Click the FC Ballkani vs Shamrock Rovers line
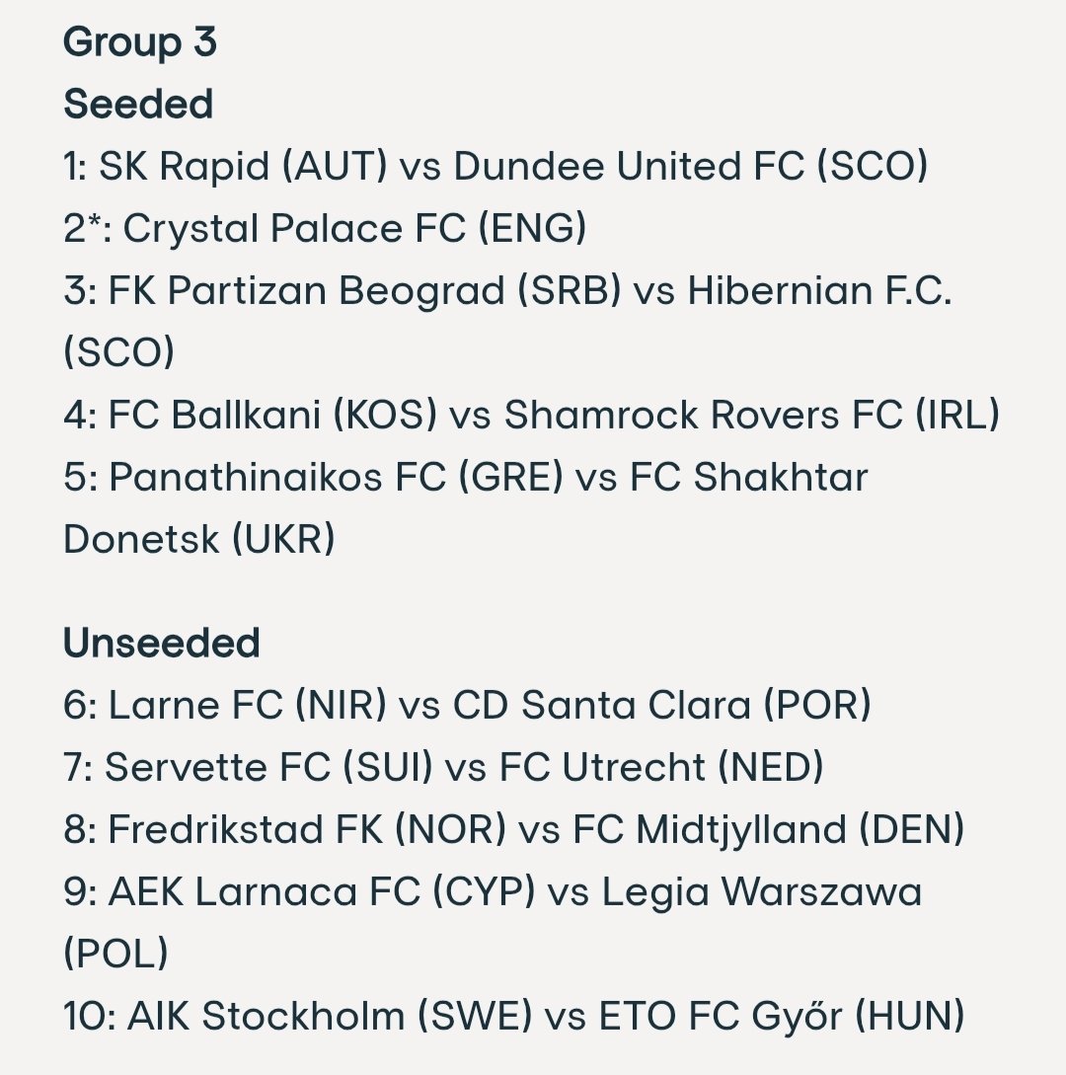1066x1075 pixels. point(531,416)
